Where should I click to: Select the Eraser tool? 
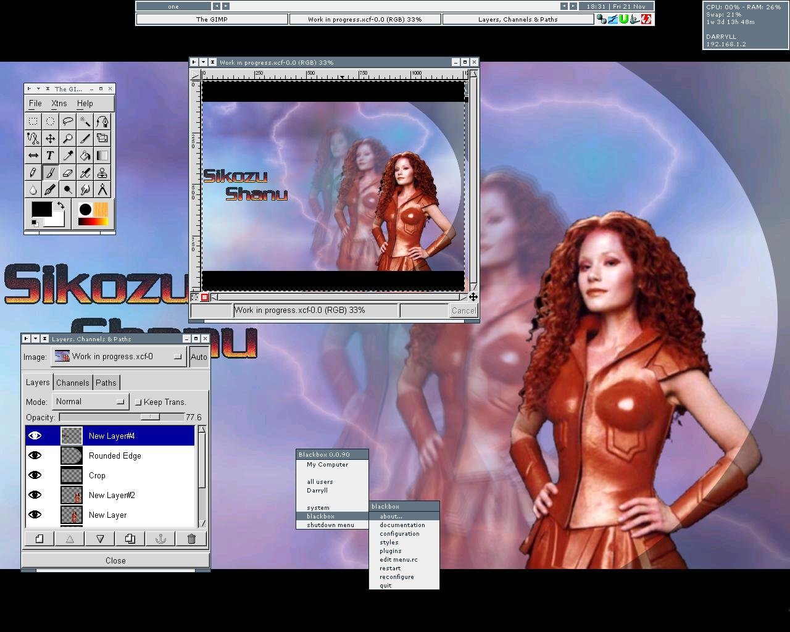pos(68,173)
